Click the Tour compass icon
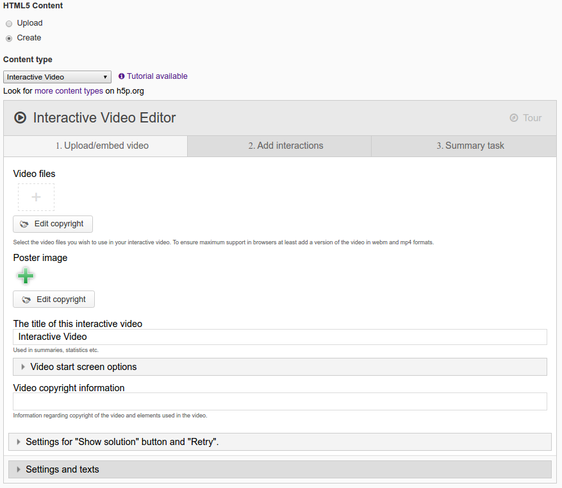562x488 pixels. [x=514, y=117]
